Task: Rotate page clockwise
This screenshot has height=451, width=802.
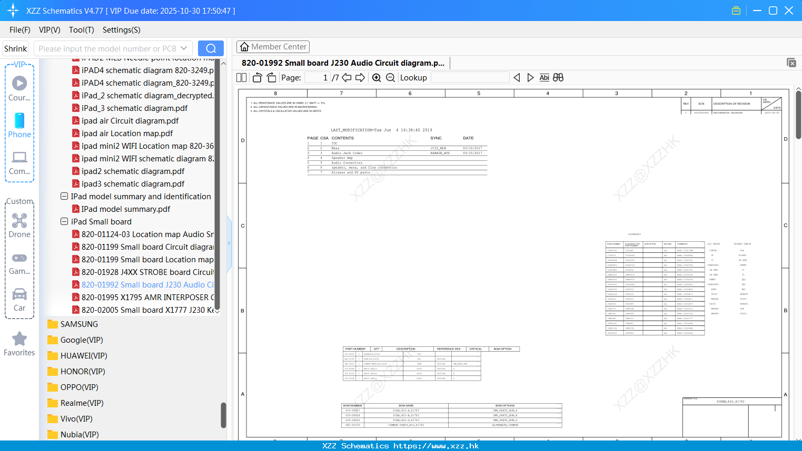Action: pos(271,77)
